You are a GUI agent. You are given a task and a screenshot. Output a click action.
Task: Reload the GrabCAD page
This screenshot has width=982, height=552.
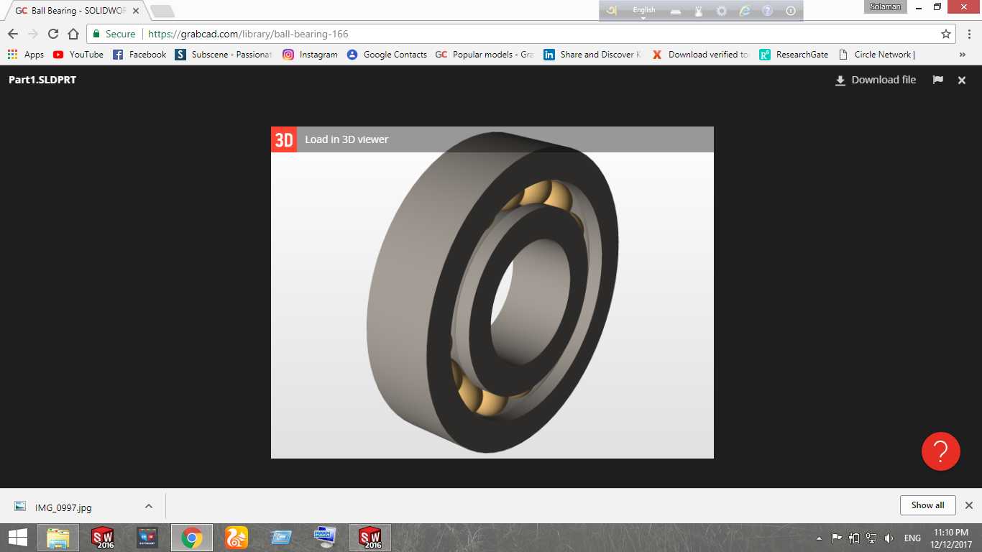53,34
